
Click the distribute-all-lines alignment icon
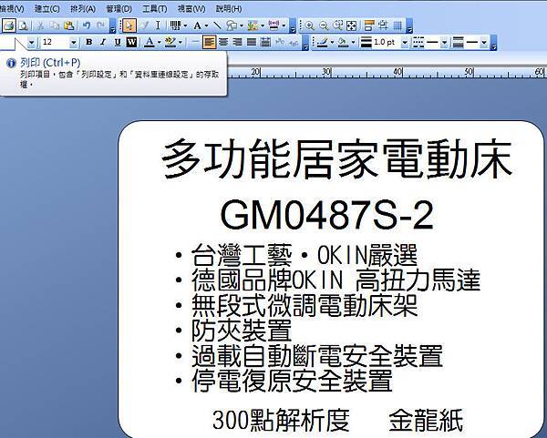pos(265,43)
